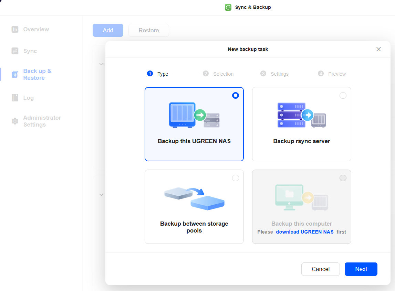Open the Log menu item
This screenshot has height=291, width=395.
pyautogui.click(x=29, y=98)
